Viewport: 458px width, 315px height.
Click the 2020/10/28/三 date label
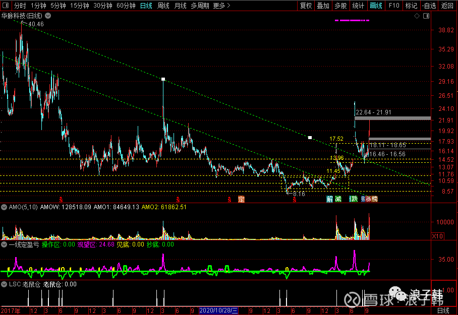(218, 310)
